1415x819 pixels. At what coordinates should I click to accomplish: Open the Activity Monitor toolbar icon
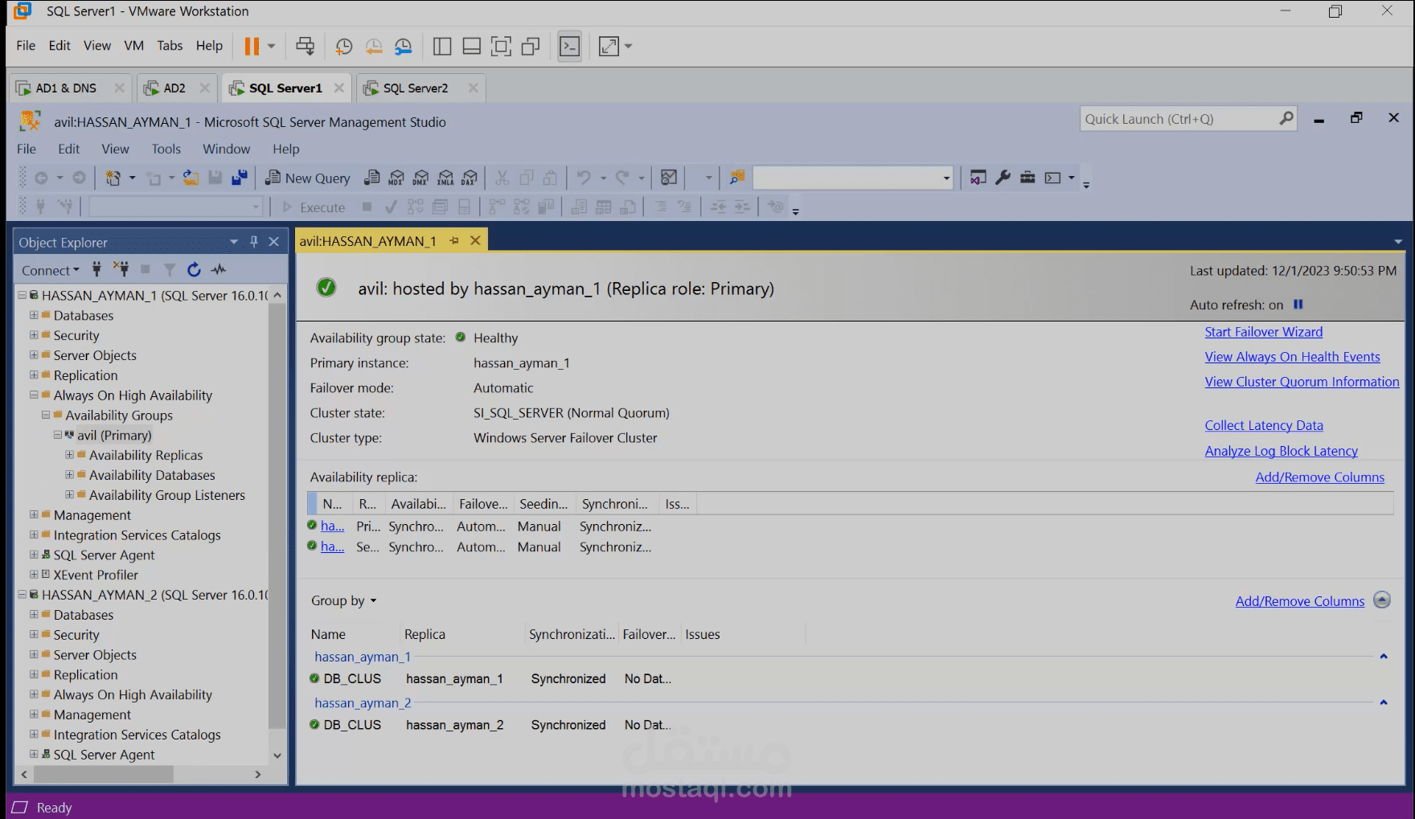point(669,178)
